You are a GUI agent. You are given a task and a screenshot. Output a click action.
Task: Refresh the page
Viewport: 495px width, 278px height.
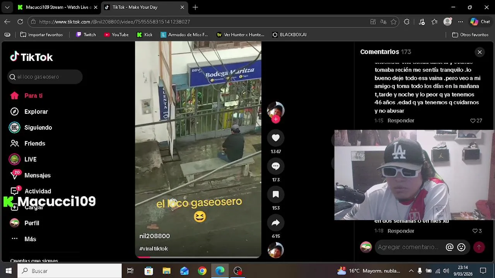click(x=20, y=22)
